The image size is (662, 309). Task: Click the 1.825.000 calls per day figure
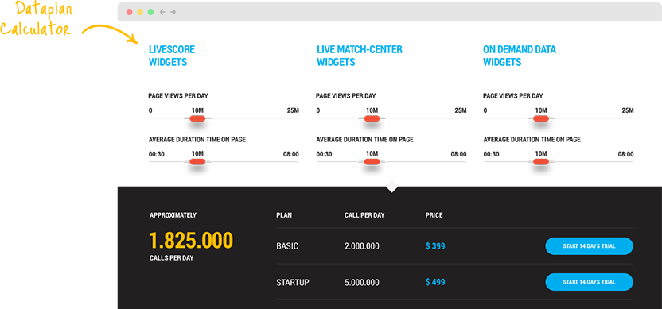tap(191, 241)
